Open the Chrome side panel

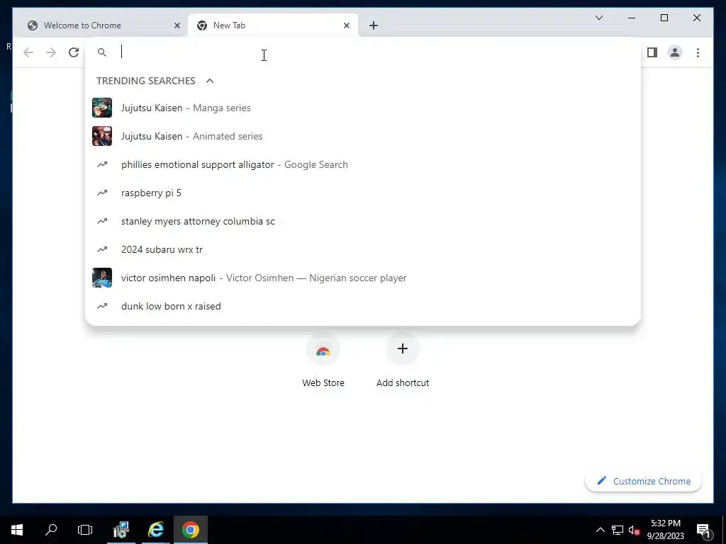pyautogui.click(x=652, y=52)
